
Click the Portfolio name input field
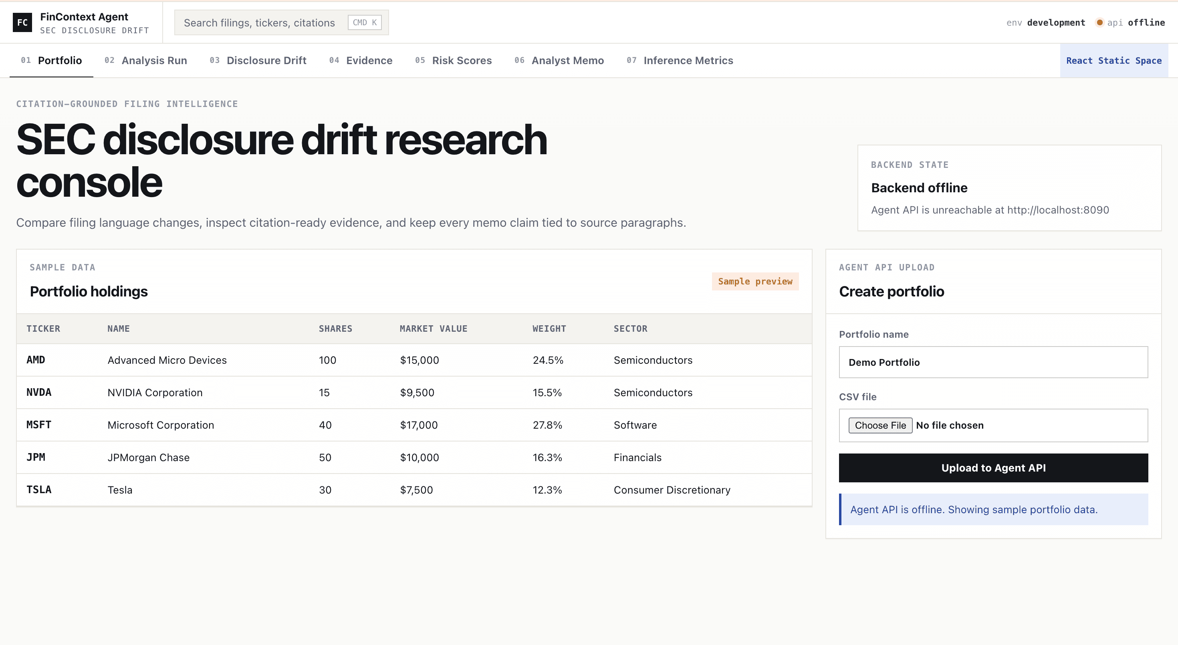click(x=993, y=362)
